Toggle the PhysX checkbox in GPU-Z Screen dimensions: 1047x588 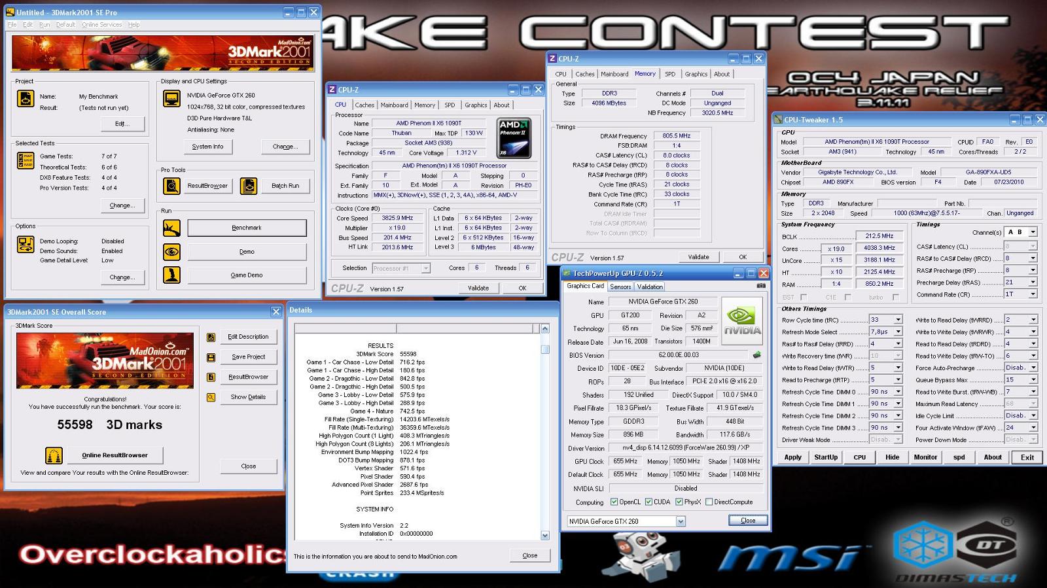679,502
